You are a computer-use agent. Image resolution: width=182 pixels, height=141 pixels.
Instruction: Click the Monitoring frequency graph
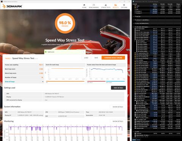point(65,133)
